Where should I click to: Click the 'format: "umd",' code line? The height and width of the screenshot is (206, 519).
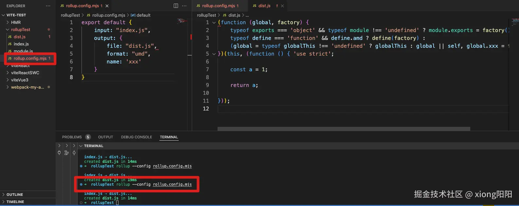128,54
